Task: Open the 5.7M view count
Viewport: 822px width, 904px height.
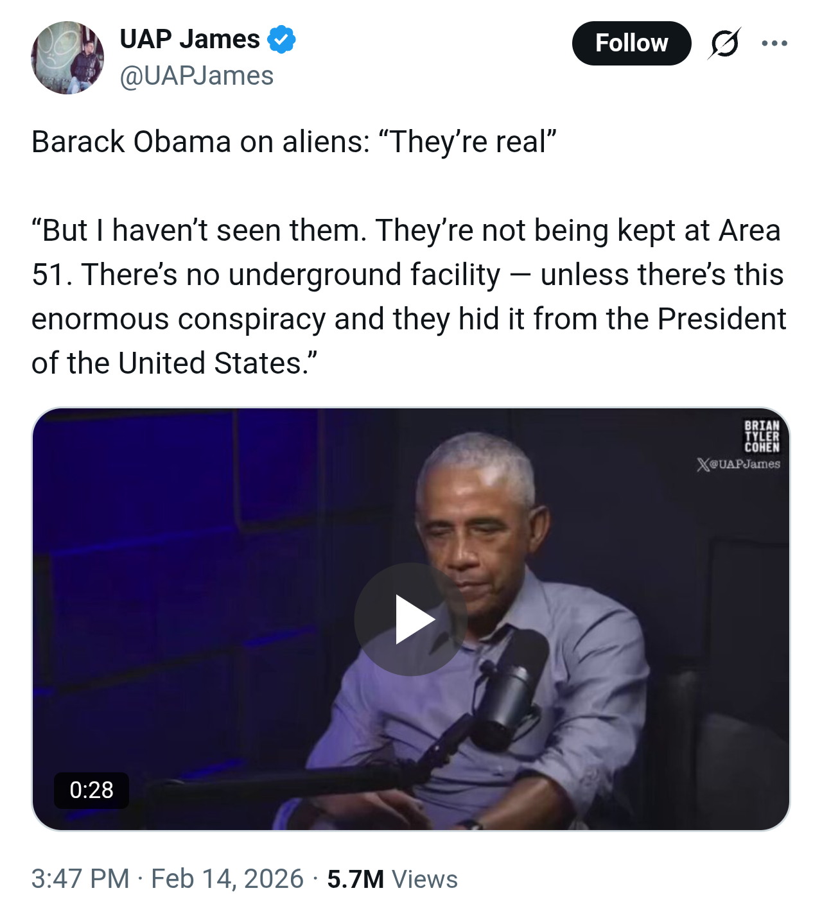Action: 355,878
